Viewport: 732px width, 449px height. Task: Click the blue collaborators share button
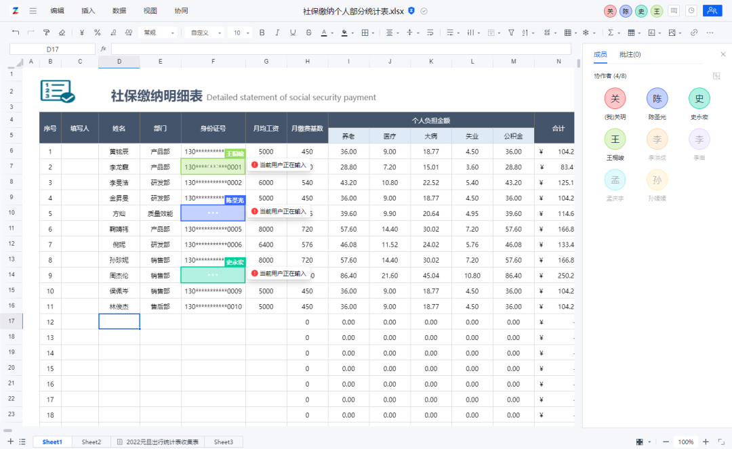pos(712,11)
